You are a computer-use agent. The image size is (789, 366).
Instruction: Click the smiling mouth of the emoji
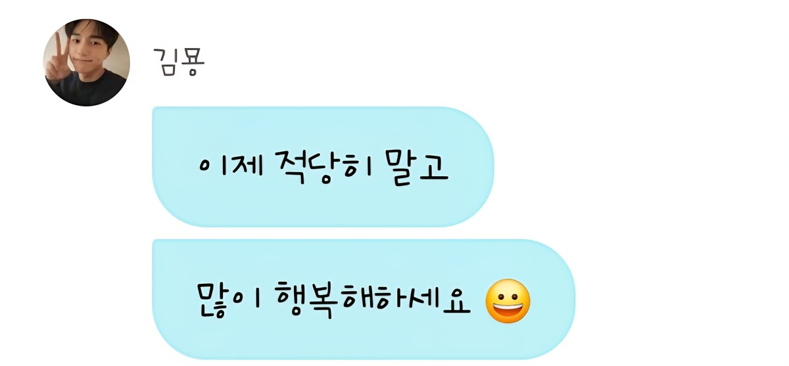tap(508, 310)
